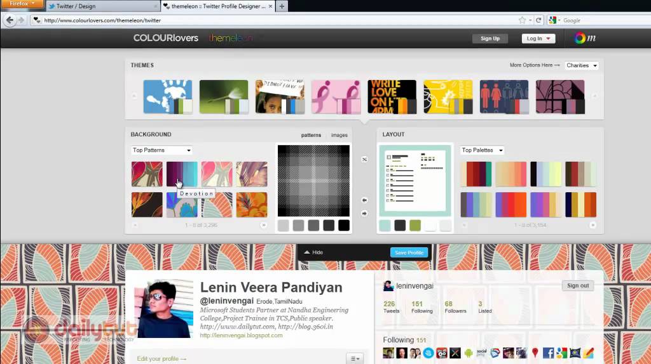Click the reload page icon
651x364 pixels.
coord(538,20)
